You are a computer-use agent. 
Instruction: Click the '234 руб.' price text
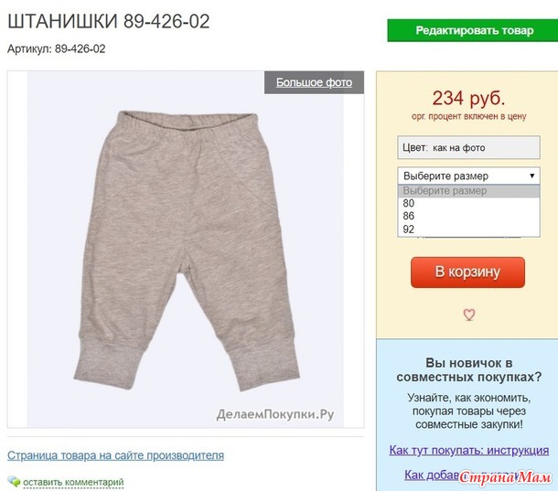tap(468, 98)
